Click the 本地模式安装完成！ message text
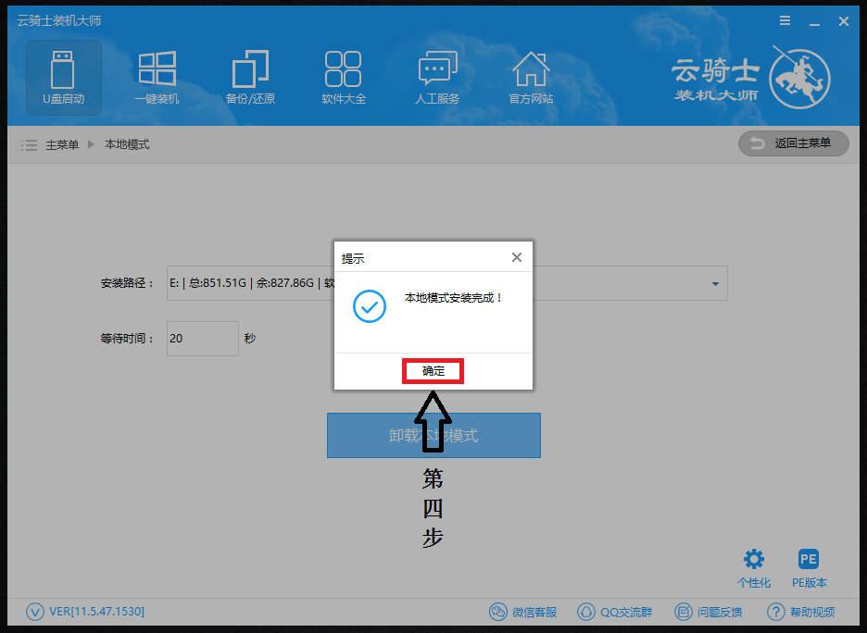Viewport: 867px width, 633px height. point(453,298)
